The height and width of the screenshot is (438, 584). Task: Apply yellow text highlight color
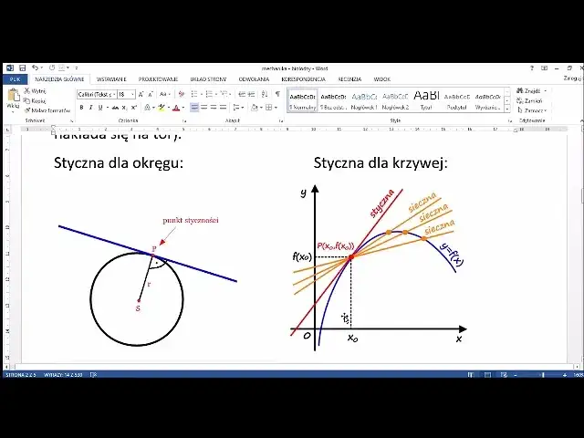pos(162,108)
